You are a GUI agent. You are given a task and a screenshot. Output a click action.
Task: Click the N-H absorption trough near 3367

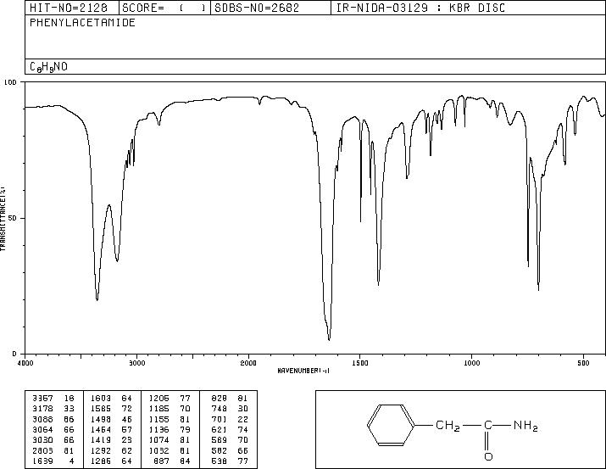click(97, 298)
